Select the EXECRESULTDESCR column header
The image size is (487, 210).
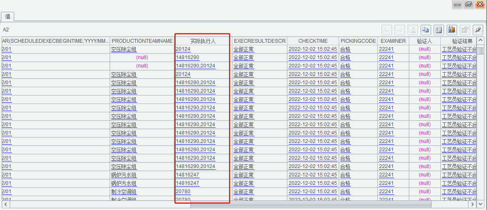260,41
